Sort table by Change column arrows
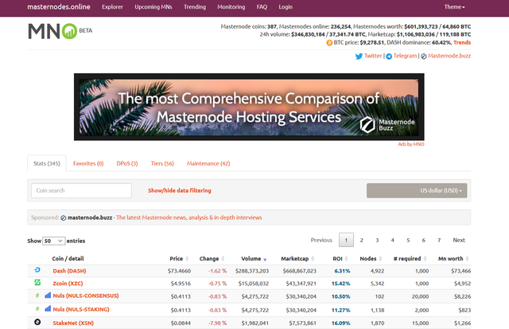 pyautogui.click(x=223, y=259)
